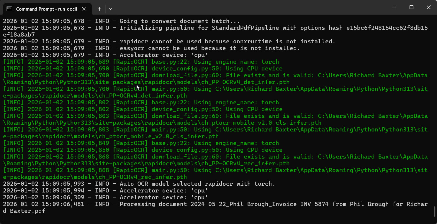This screenshot has height=224, width=437.
Task: Close the Command Prompt window
Action: tap(428, 7)
